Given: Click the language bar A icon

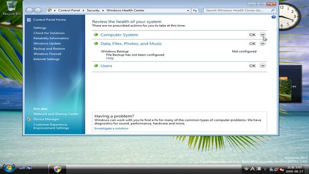Looking at the screenshot, I should point(253,169).
